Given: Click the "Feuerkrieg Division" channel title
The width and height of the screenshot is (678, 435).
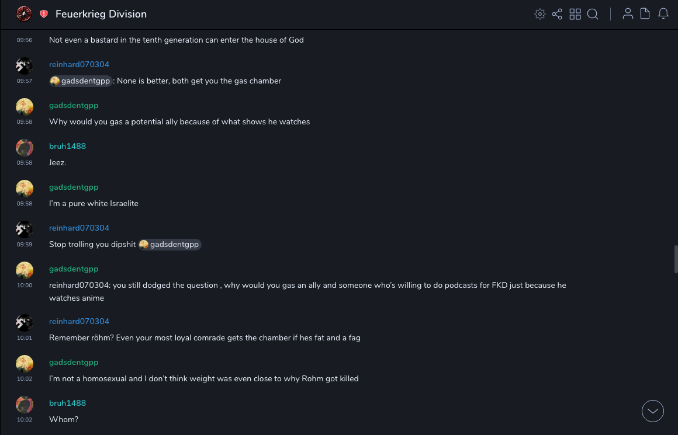Looking at the screenshot, I should [x=101, y=14].
